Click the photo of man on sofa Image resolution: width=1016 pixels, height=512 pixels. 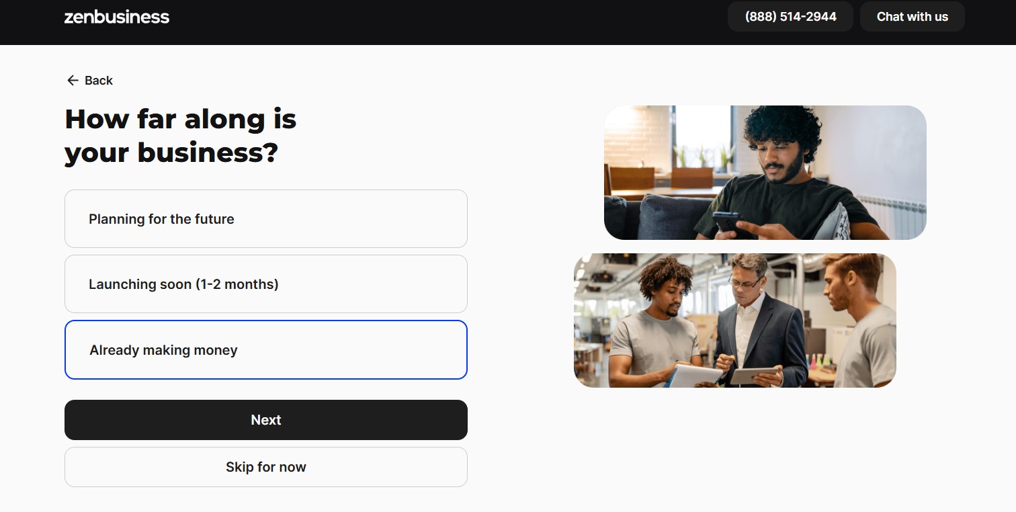765,173
